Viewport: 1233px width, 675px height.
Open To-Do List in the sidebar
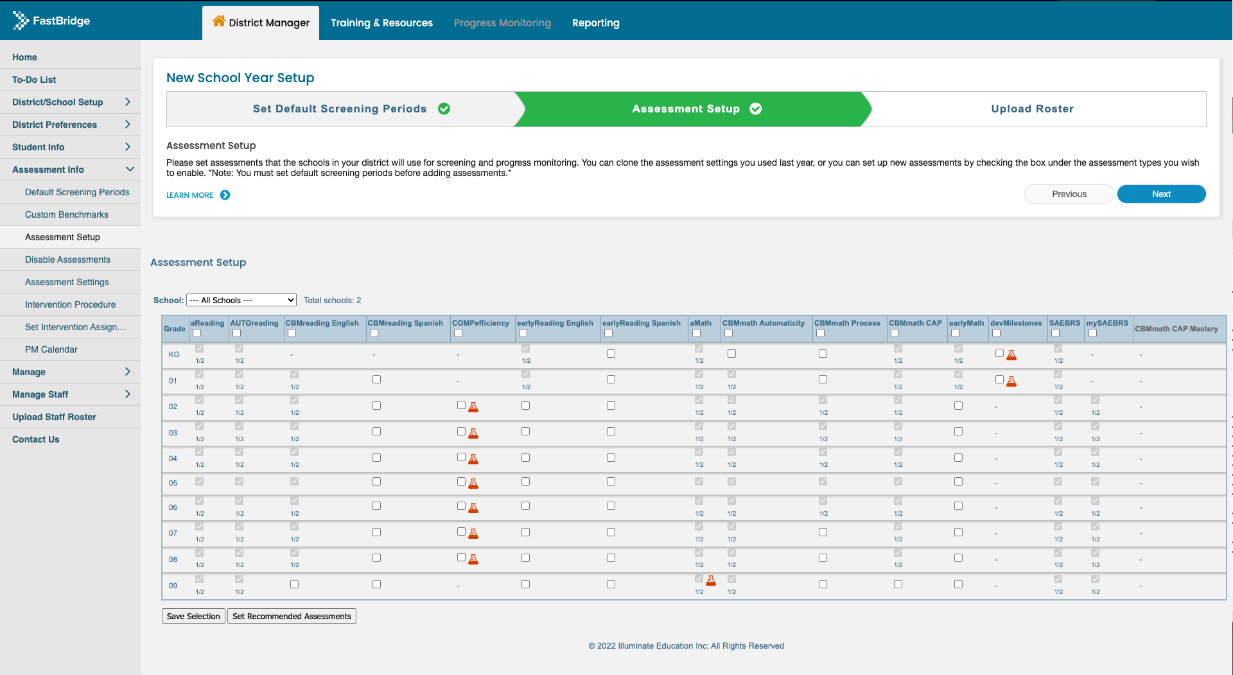(x=70, y=80)
